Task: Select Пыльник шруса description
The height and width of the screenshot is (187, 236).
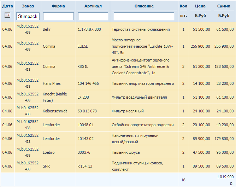Action: click(x=126, y=152)
